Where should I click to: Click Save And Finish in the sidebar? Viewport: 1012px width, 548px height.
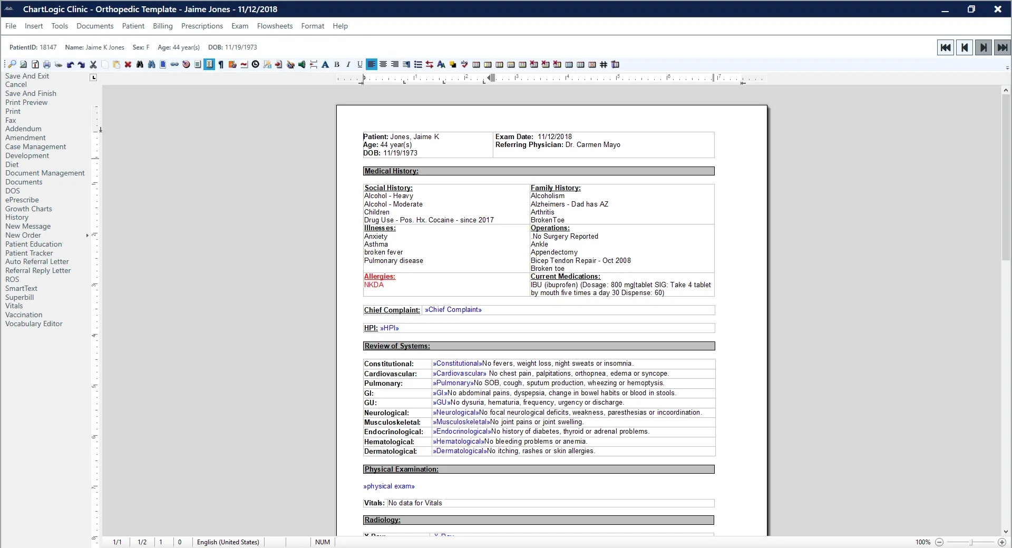pos(31,93)
